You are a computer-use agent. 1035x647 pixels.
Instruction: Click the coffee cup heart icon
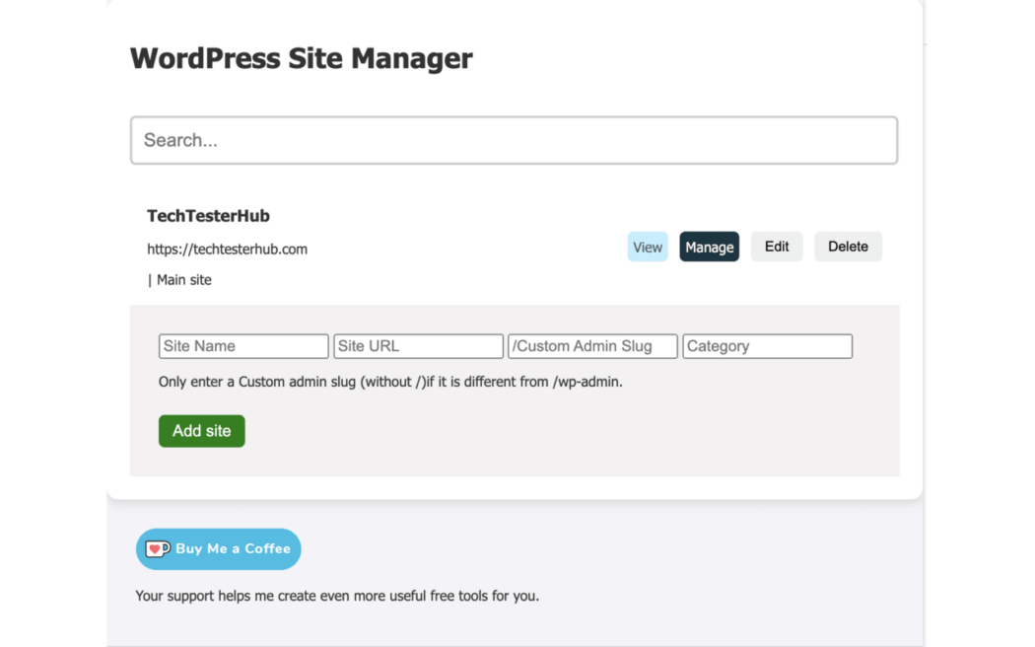(158, 548)
